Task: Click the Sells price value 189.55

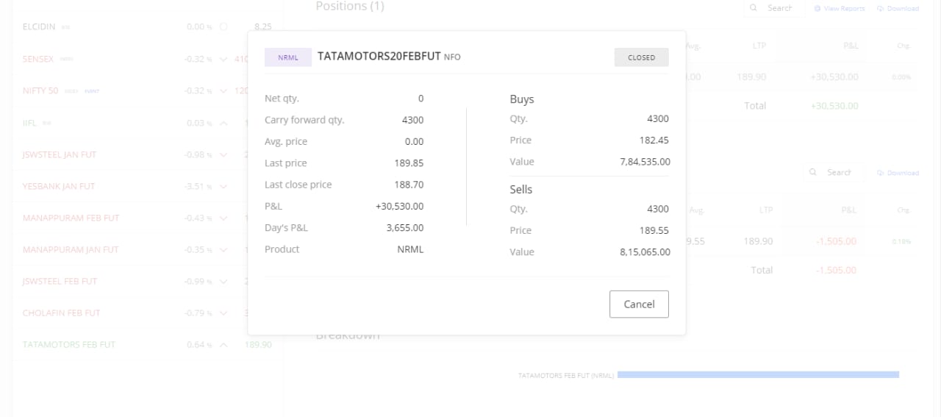Action: click(654, 230)
